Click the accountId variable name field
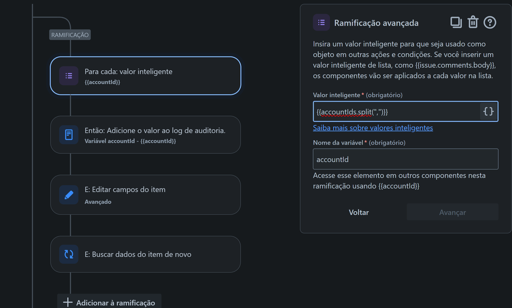Viewport: 512px width, 308px height. (x=405, y=159)
